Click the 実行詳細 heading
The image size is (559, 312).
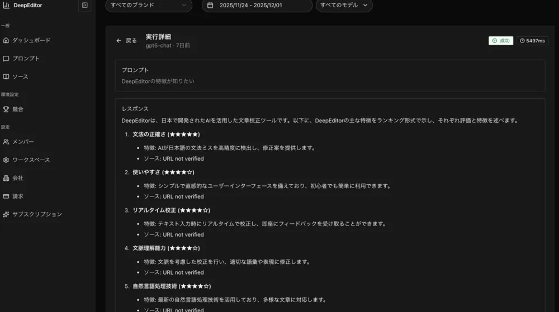[x=158, y=37]
